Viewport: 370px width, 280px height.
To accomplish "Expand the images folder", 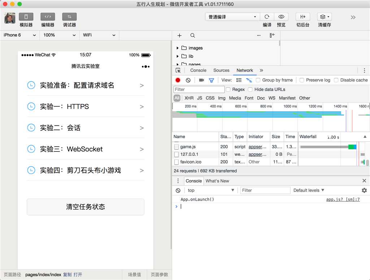I will point(177,48).
